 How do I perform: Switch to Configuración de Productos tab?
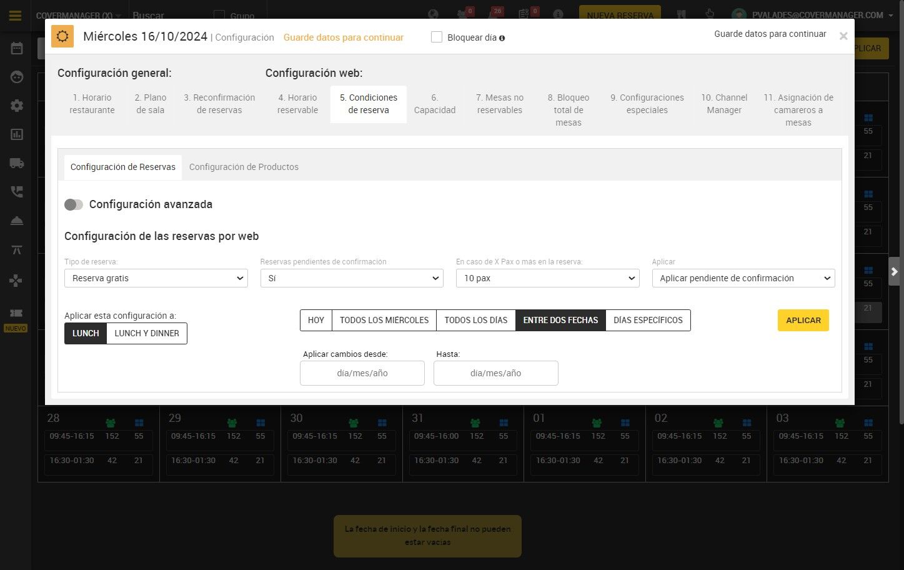click(x=244, y=167)
